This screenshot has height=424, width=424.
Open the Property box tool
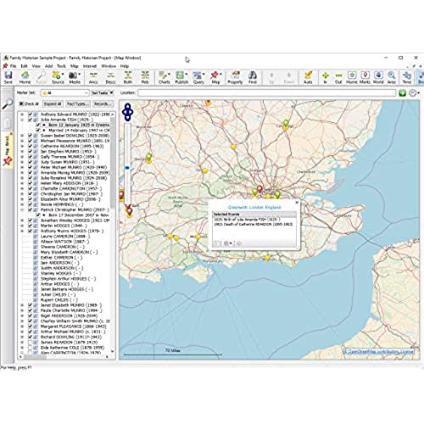point(235,77)
